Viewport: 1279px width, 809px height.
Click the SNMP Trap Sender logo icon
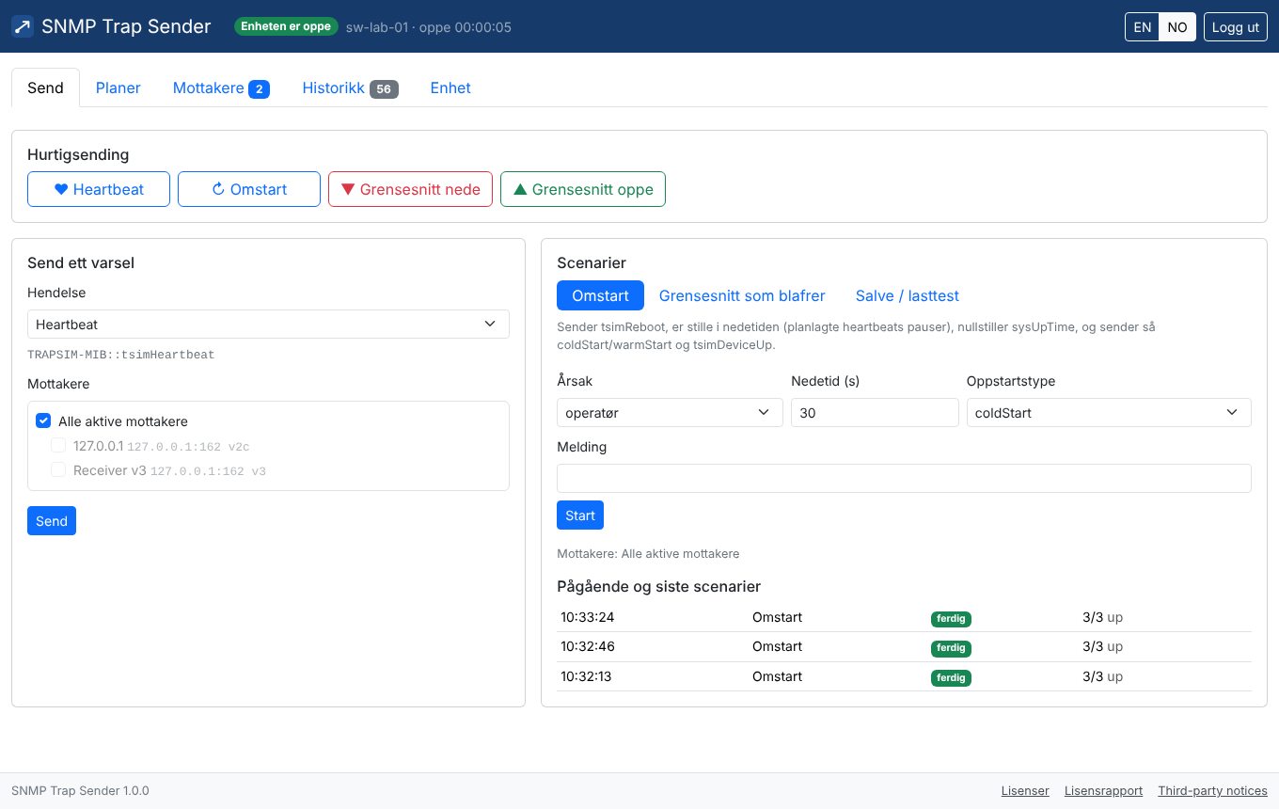pos(23,26)
